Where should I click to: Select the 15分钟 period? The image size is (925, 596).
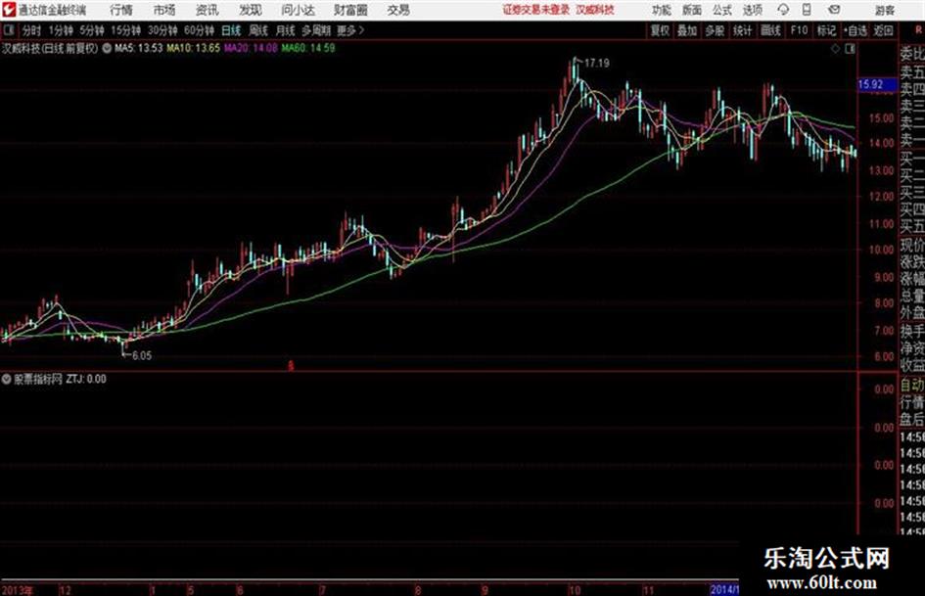(x=125, y=30)
